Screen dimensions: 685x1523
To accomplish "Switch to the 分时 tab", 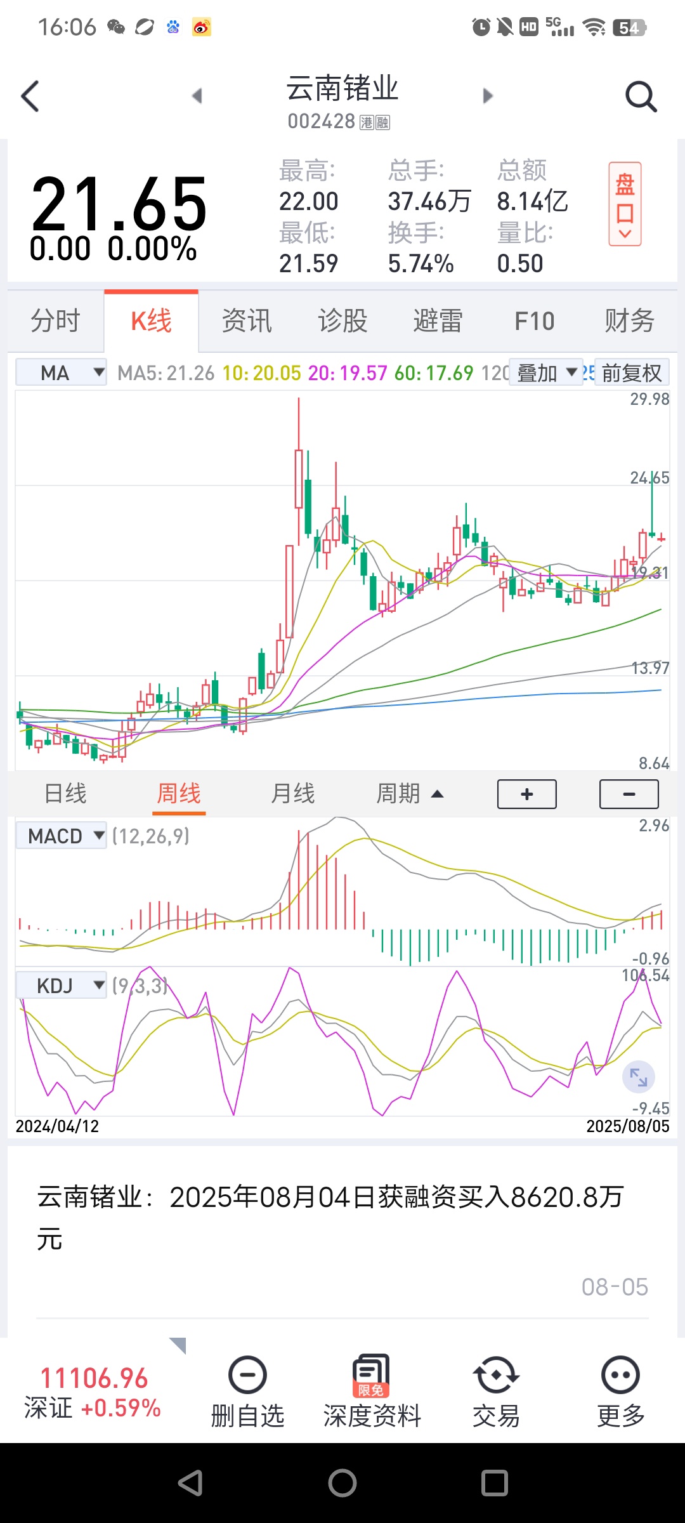I will pos(56,320).
